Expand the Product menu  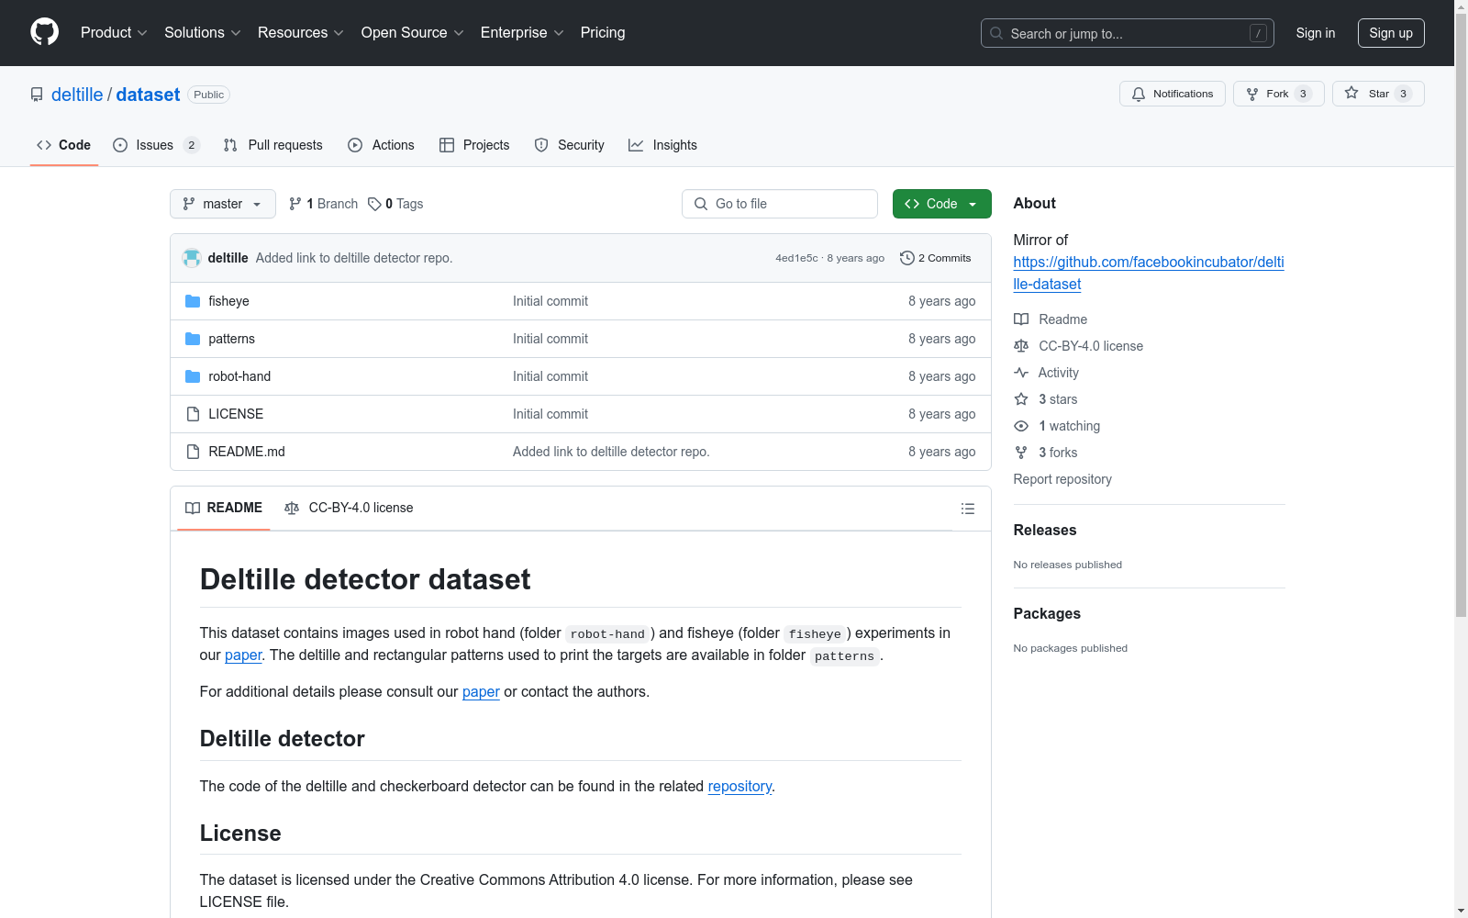(x=114, y=33)
